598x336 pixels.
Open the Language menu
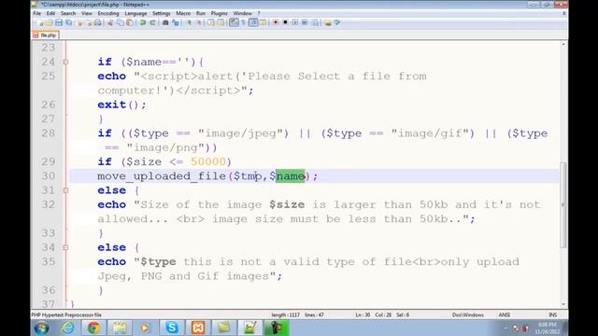(x=135, y=13)
